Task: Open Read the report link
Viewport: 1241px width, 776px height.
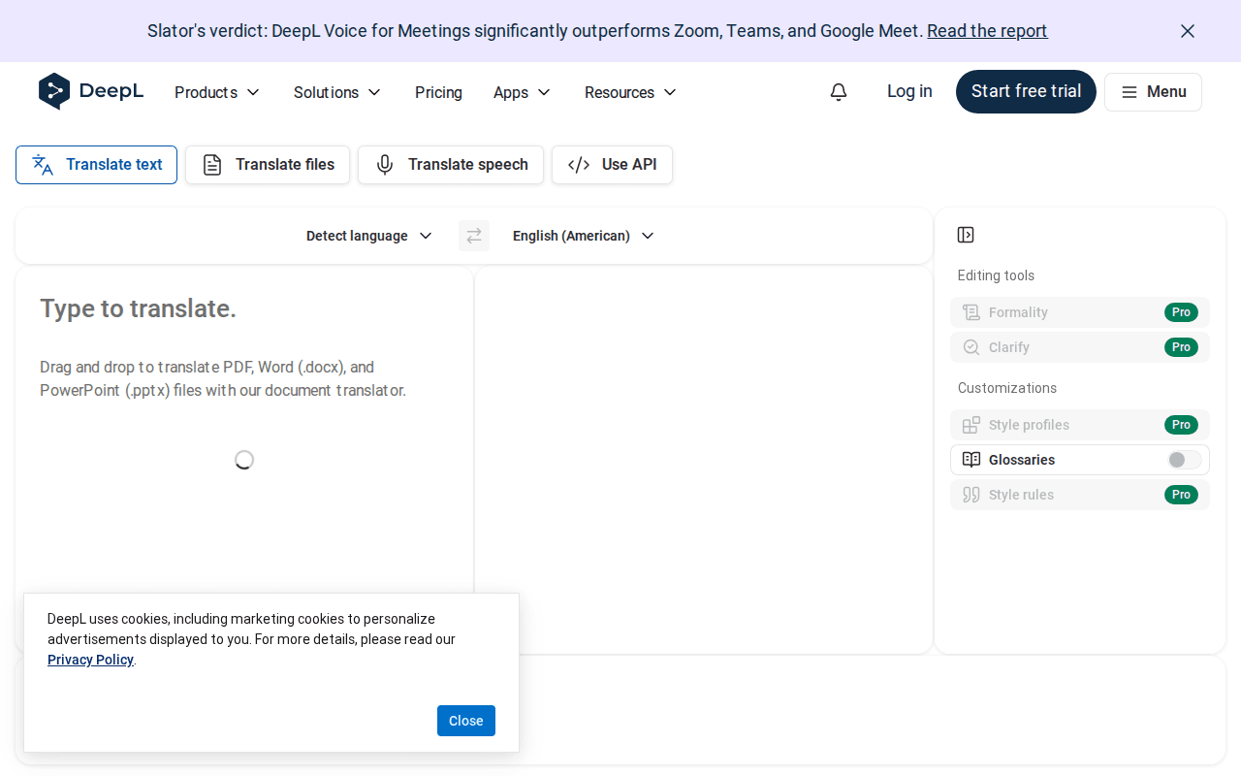Action: point(987,31)
